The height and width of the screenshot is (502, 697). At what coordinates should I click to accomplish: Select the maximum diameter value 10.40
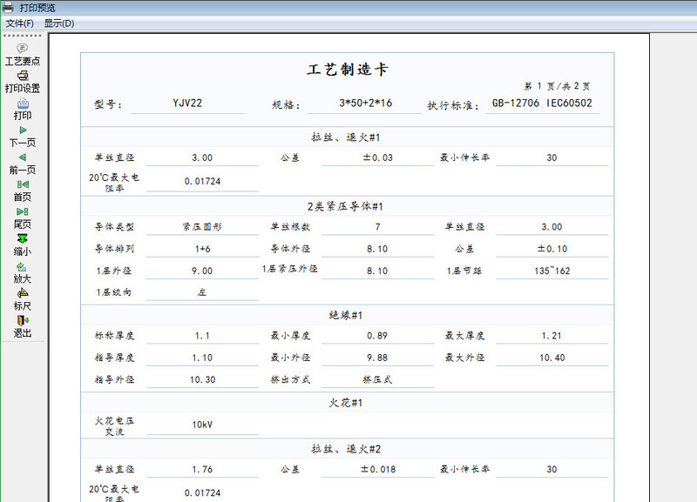coord(552,358)
